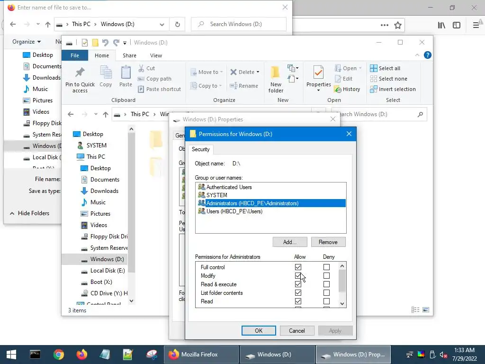Click Copy path in ribbon
This screenshot has height=364, width=485.
point(155,79)
